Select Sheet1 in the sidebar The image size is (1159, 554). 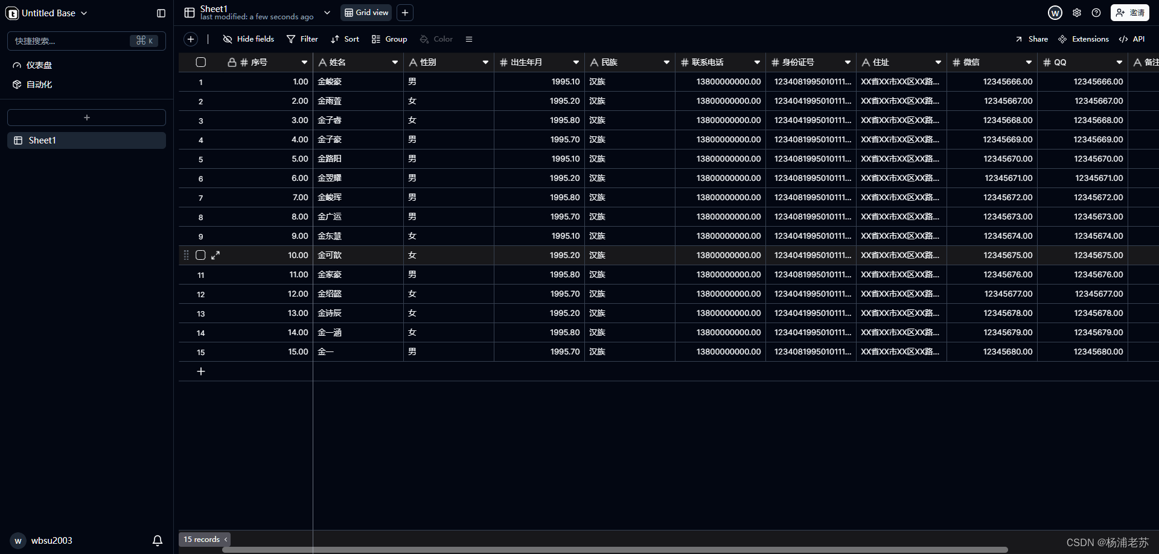(x=86, y=140)
